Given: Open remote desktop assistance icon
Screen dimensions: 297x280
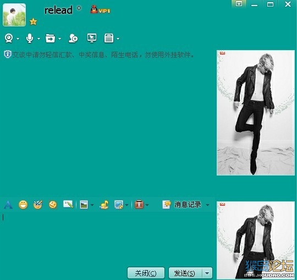Looking at the screenshot, I should point(92,38).
